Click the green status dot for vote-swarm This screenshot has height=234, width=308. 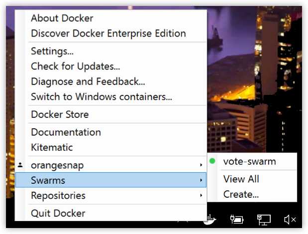pyautogui.click(x=212, y=161)
